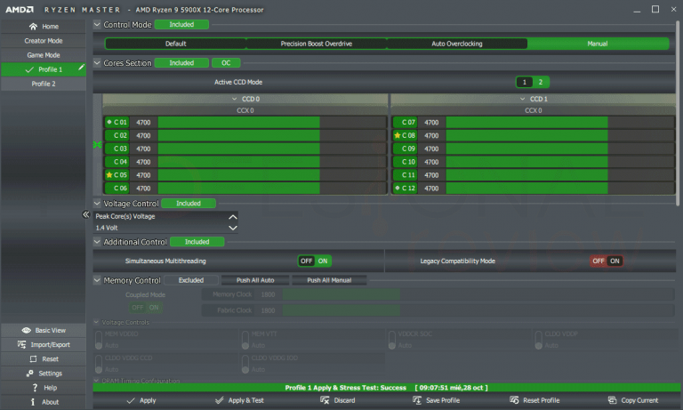
Task: Toggle Legacy Compatibility Mode switch
Action: pos(607,261)
